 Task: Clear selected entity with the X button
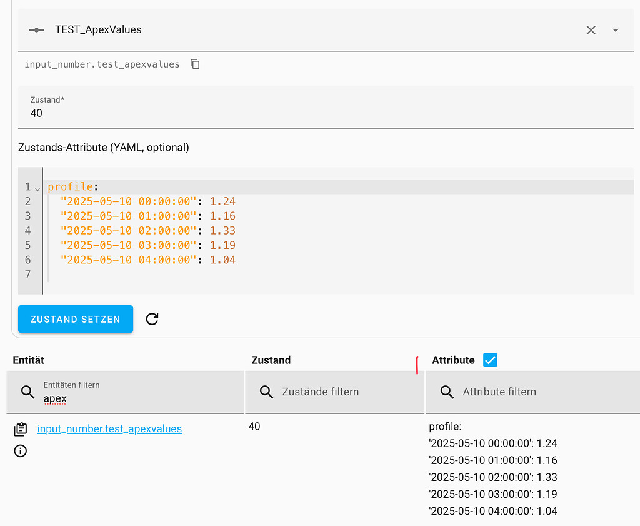(x=591, y=29)
